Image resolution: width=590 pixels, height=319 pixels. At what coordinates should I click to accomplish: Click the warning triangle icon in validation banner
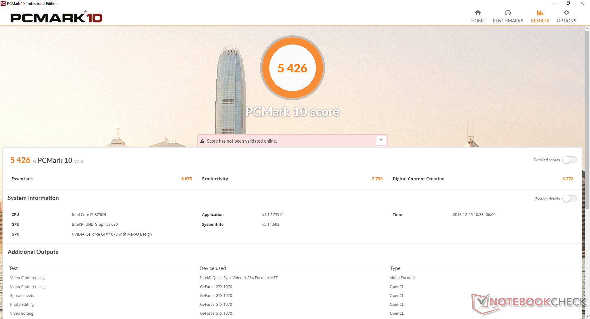coord(202,141)
